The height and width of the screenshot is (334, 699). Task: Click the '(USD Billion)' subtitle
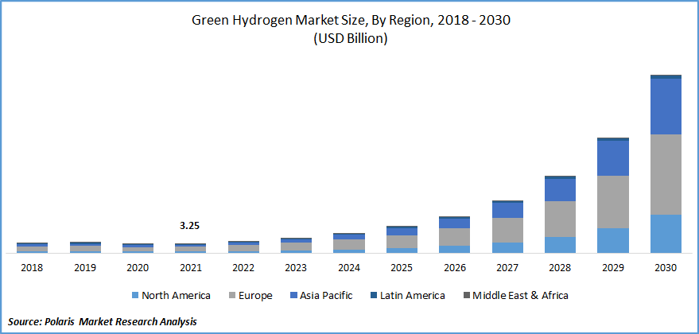click(x=351, y=39)
